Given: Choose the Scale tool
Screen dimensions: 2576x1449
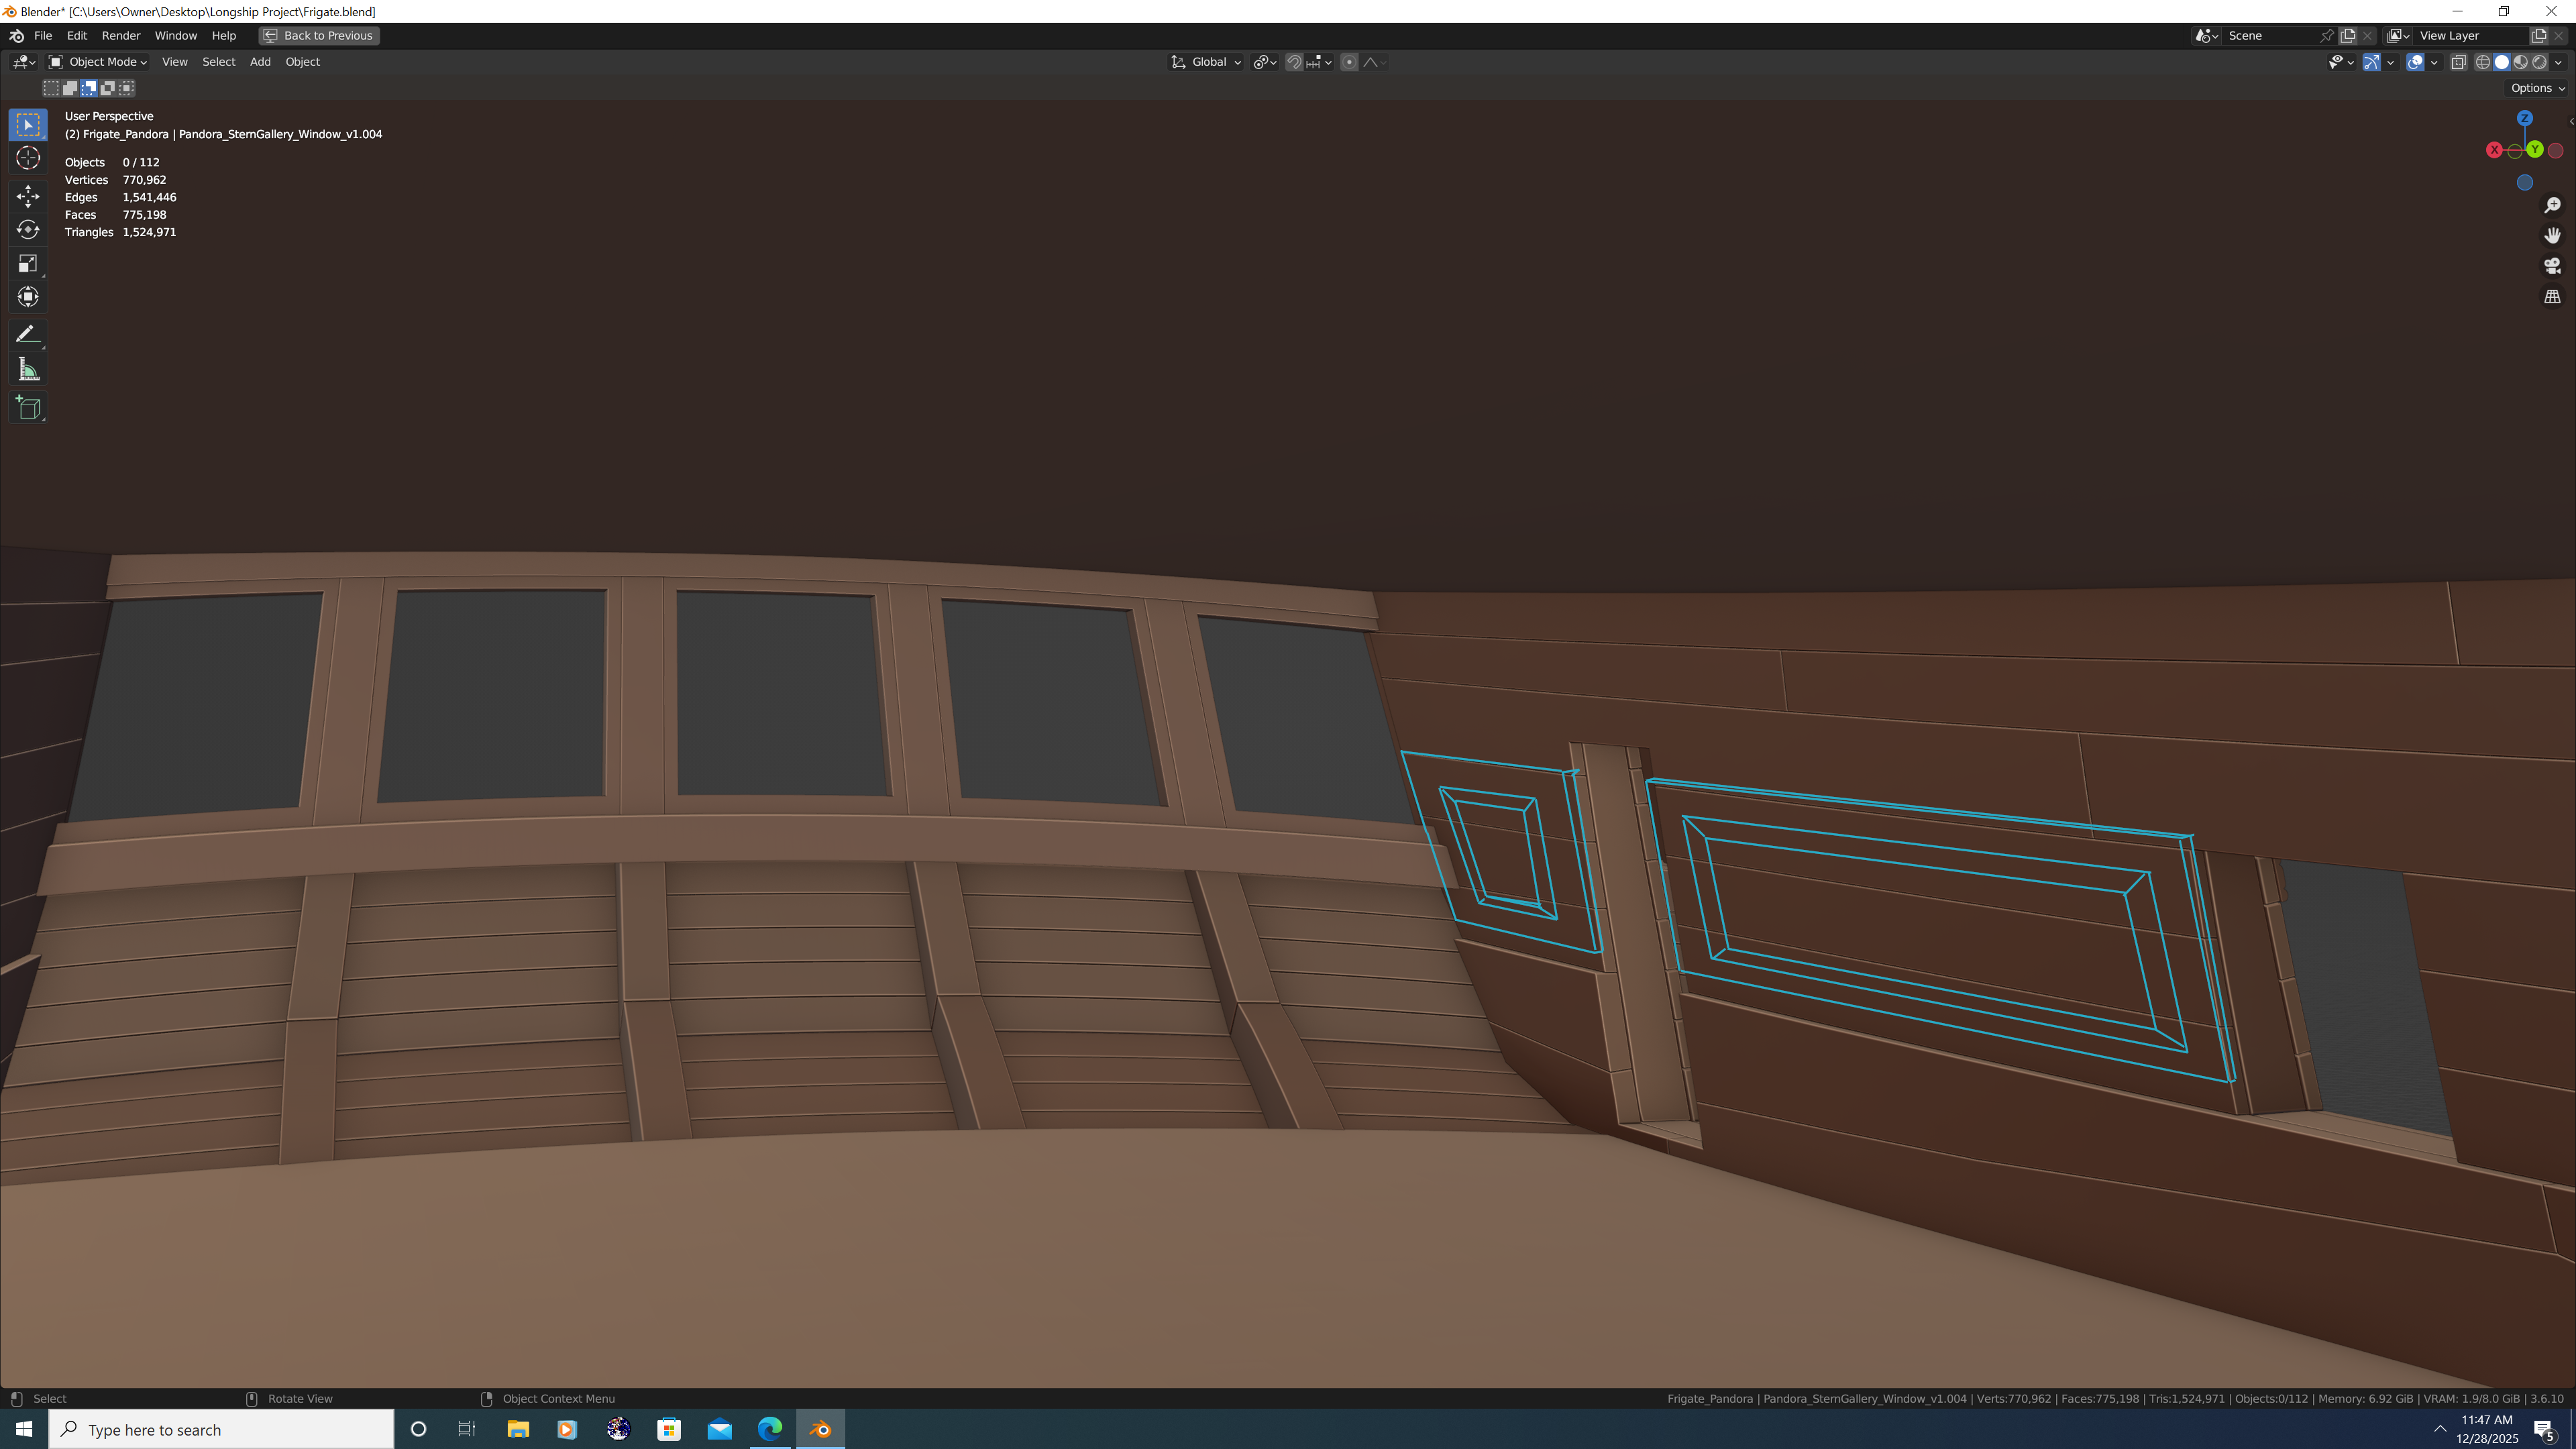Looking at the screenshot, I should pyautogui.click(x=28, y=264).
